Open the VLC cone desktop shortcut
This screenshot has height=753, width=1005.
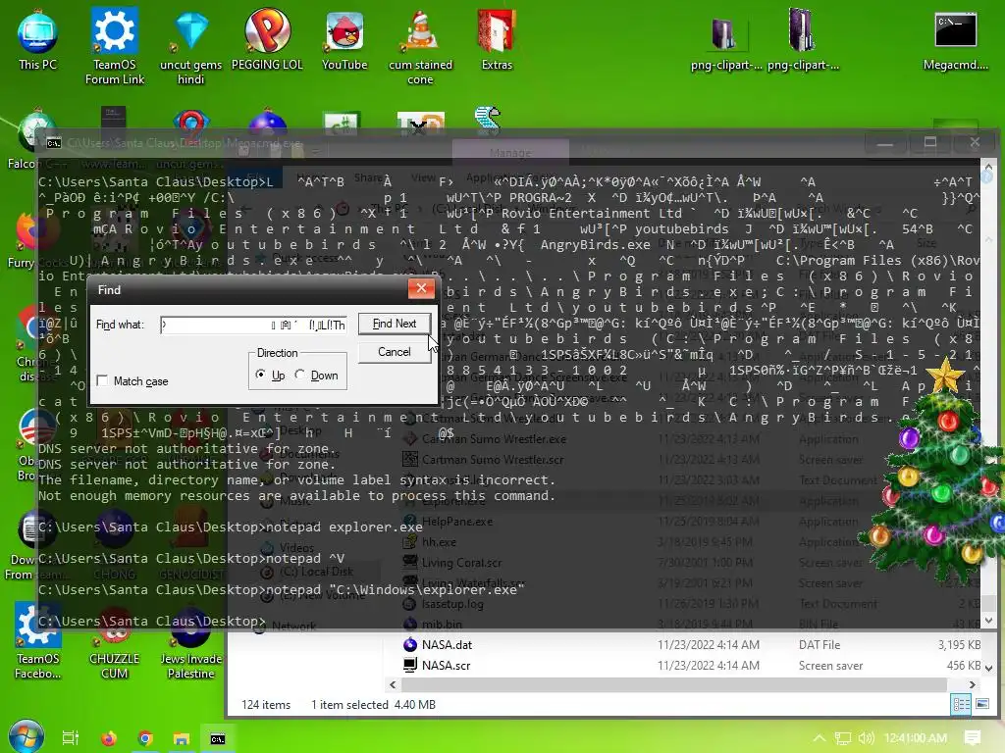coord(420,46)
